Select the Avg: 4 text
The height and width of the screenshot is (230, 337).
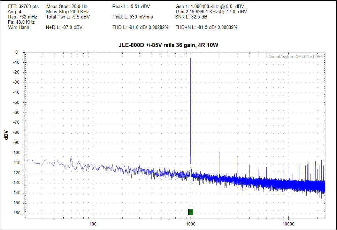(x=15, y=11)
